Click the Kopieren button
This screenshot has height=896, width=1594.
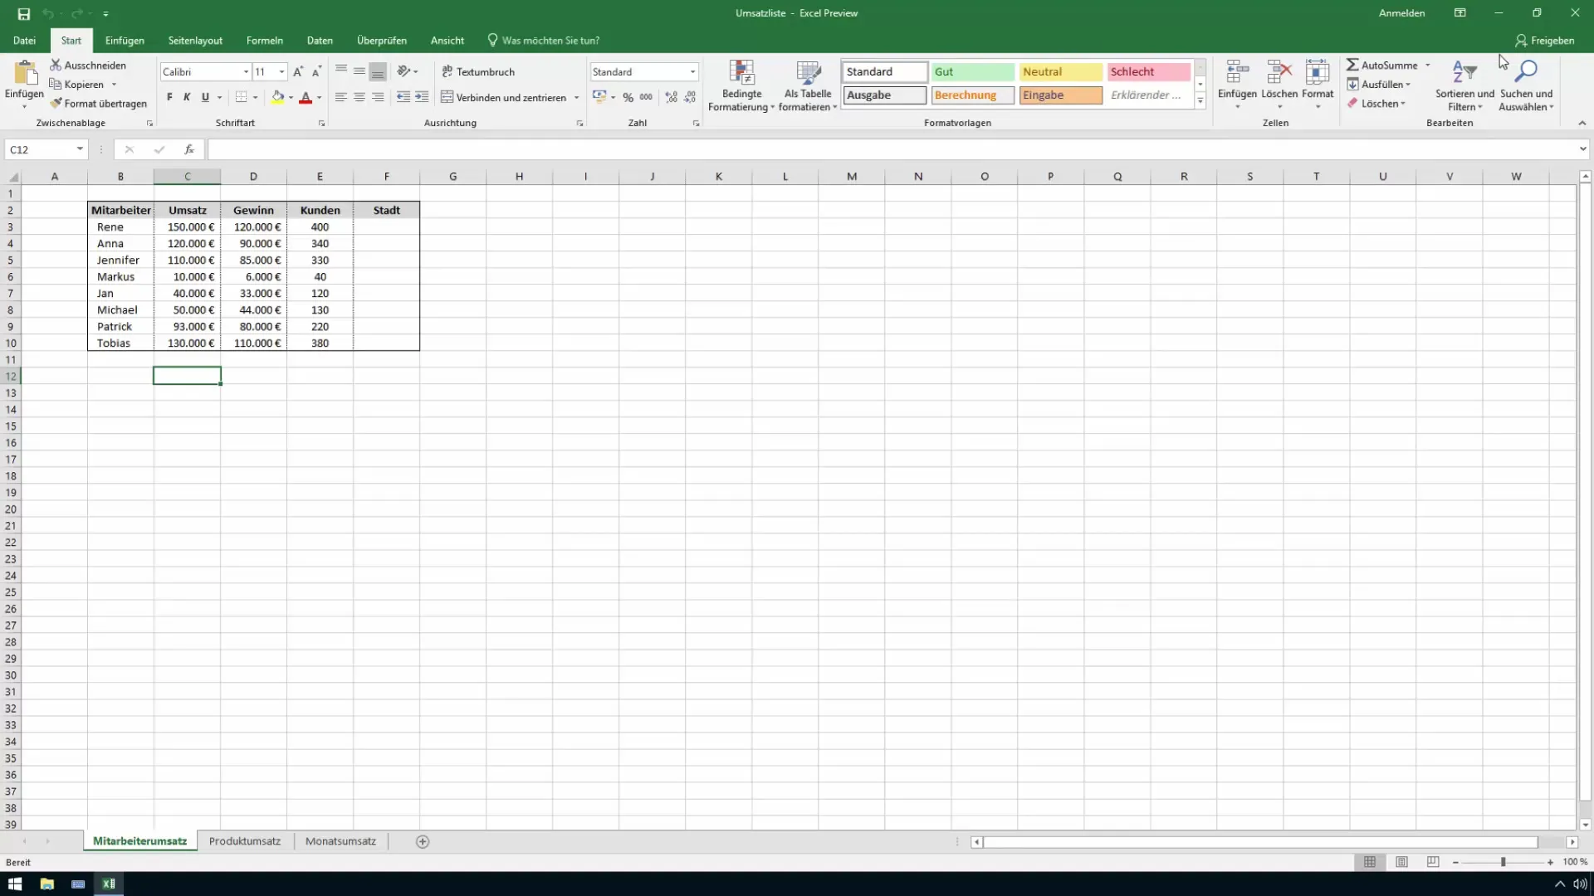76,85
